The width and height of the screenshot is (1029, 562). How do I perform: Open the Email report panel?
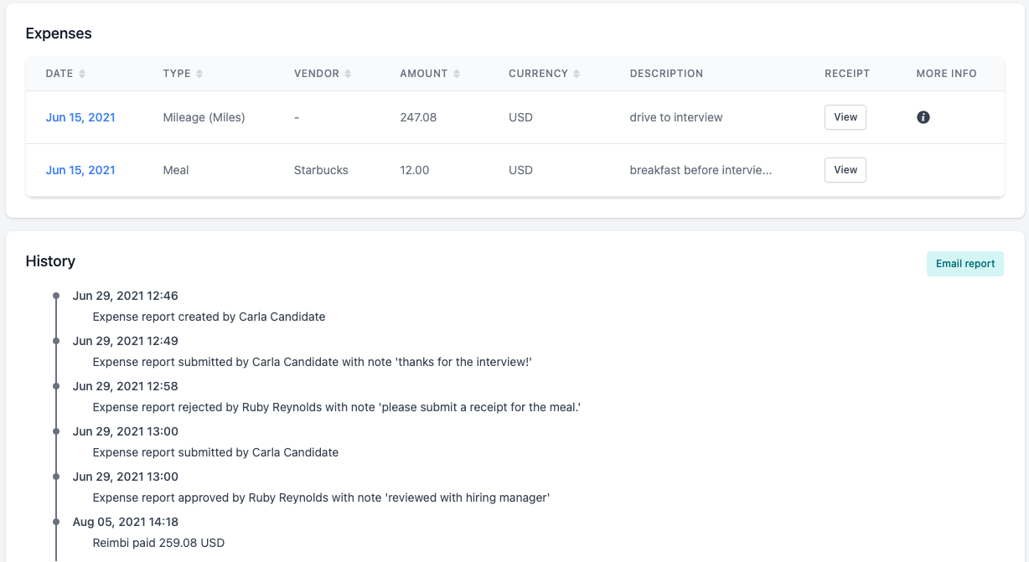pos(964,263)
